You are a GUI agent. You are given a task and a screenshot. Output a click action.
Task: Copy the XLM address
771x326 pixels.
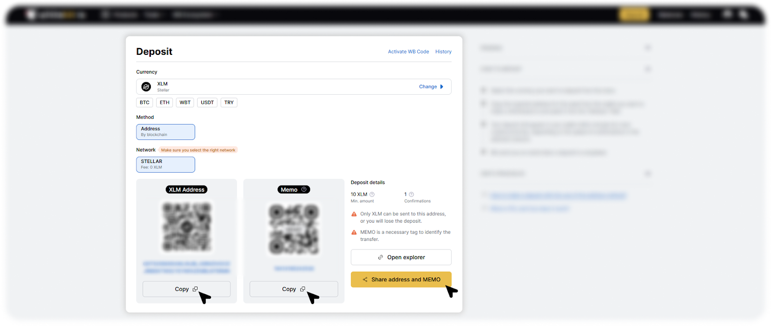[186, 289]
